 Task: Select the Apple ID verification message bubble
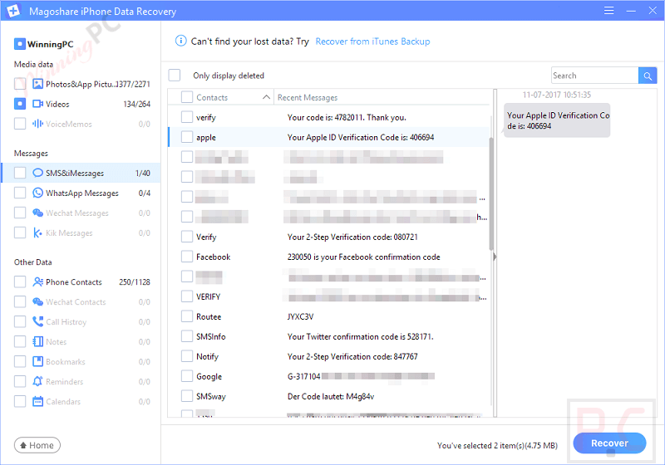click(x=557, y=120)
